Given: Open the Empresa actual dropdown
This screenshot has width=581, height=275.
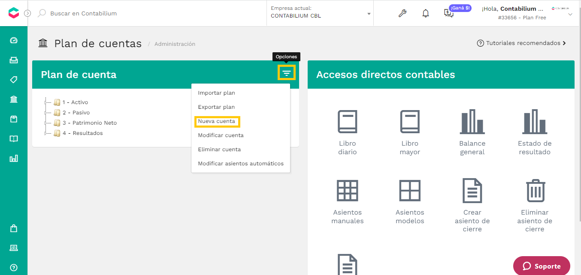Looking at the screenshot, I should pos(320,13).
